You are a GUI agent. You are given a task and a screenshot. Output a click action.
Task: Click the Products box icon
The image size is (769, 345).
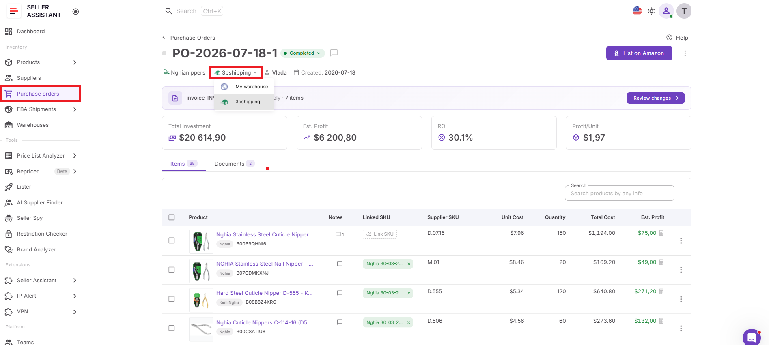tap(9, 62)
